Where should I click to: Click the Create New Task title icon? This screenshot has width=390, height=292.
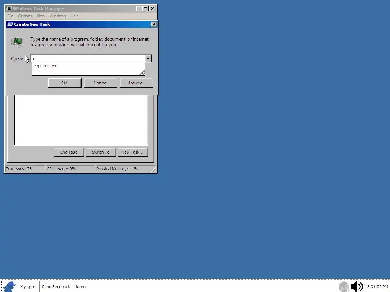click(x=10, y=24)
